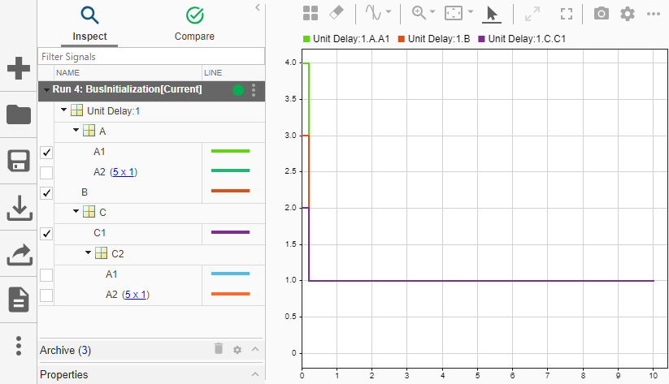Viewport: 669px width, 384px height.
Task: Click the purple C1 line color swatch
Action: (x=230, y=232)
